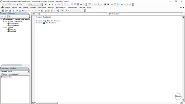Image resolution: width=185 pixels, height=104 pixels.
Task: Select Hoja1 (Hoja1) in project tree
Action: [14, 23]
